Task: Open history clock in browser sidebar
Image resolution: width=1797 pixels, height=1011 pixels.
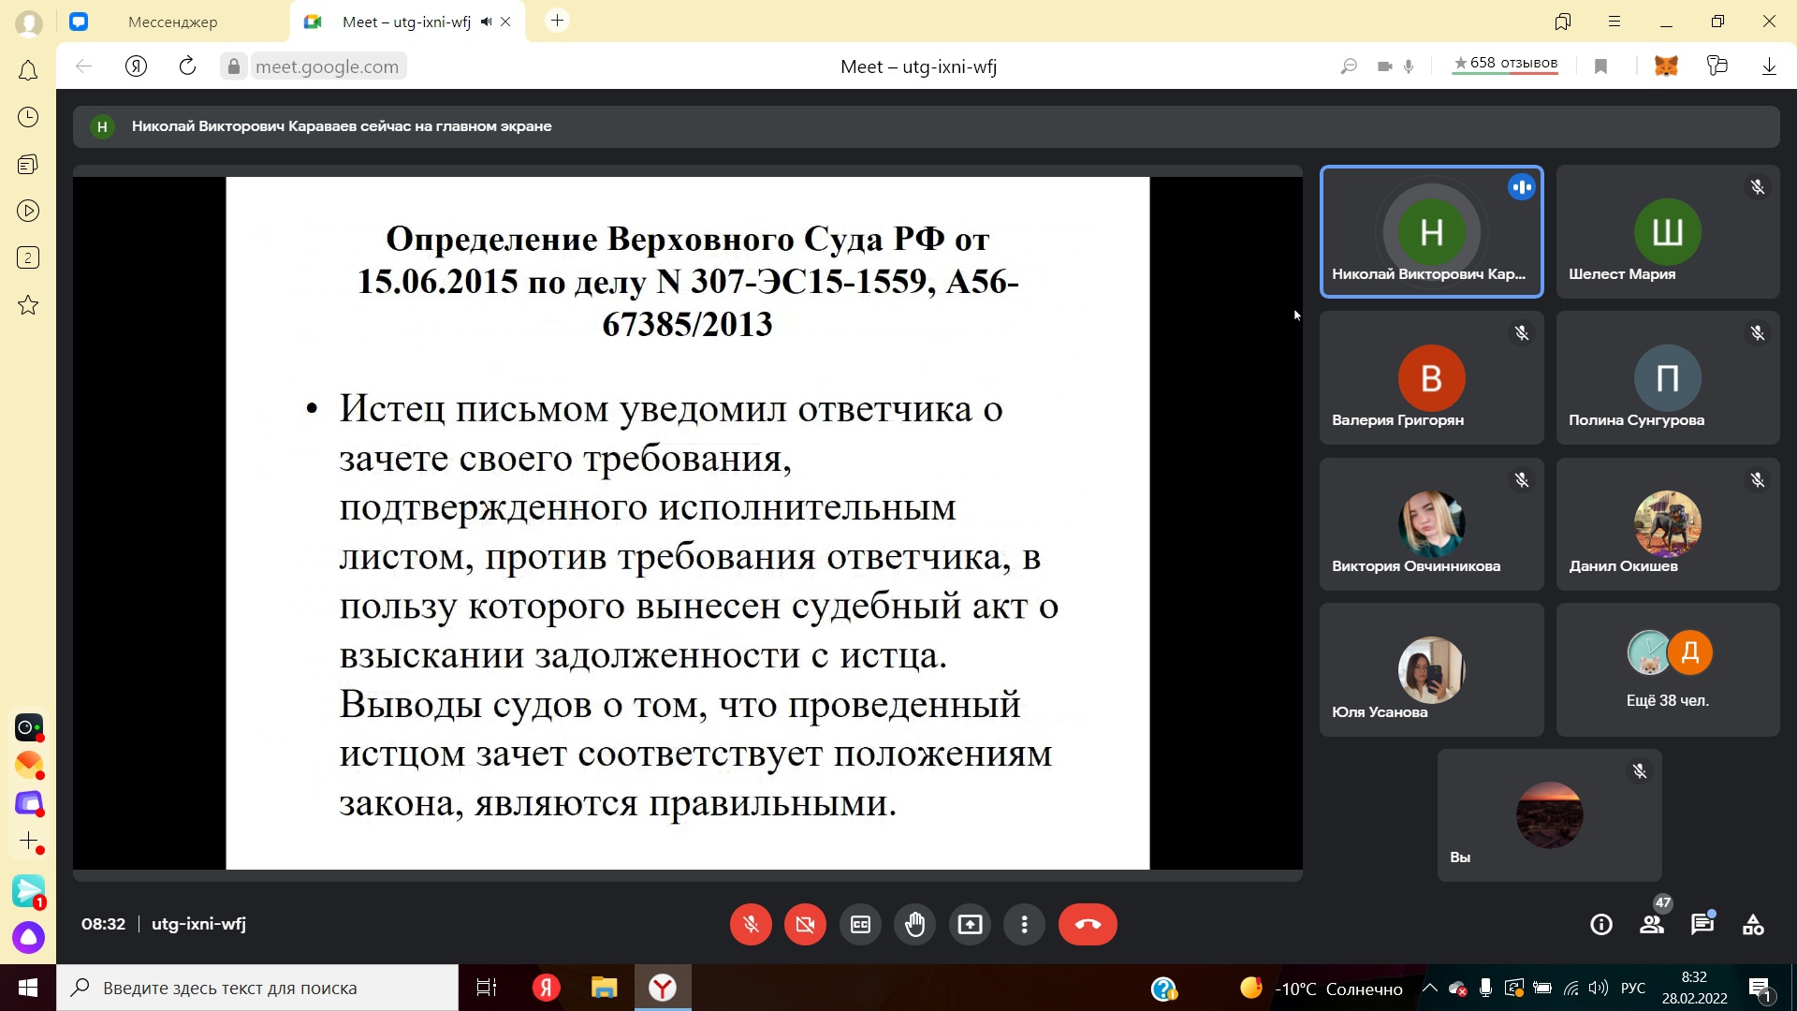Action: 28,117
